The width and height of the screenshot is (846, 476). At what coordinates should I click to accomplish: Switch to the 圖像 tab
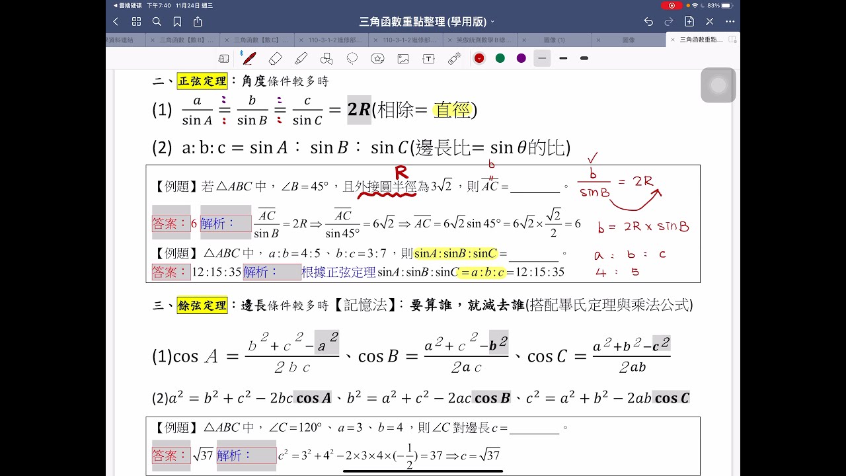629,40
